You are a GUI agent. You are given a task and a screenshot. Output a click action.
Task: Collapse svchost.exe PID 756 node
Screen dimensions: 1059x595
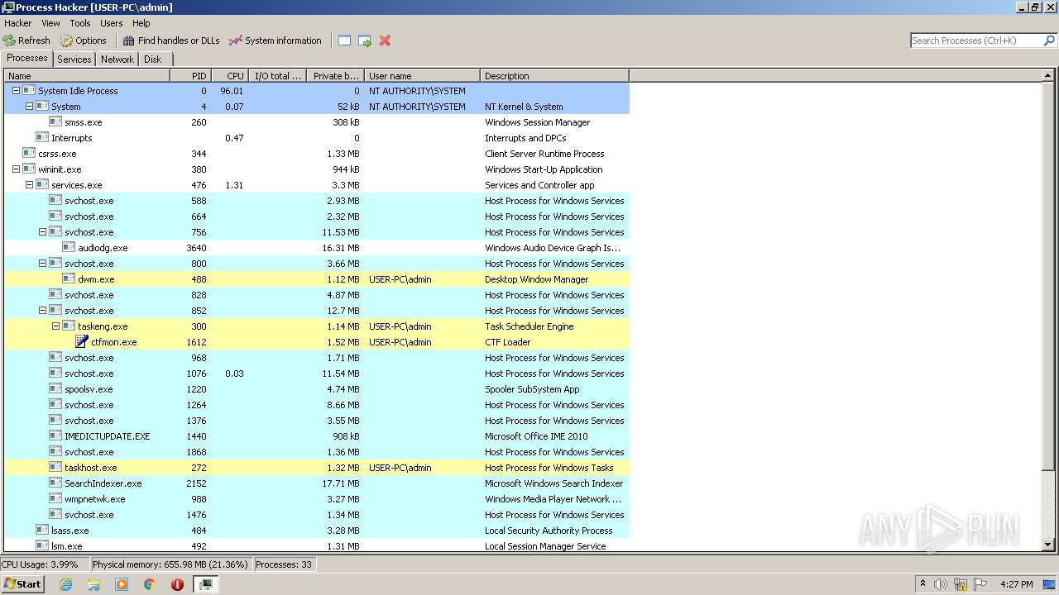[42, 232]
